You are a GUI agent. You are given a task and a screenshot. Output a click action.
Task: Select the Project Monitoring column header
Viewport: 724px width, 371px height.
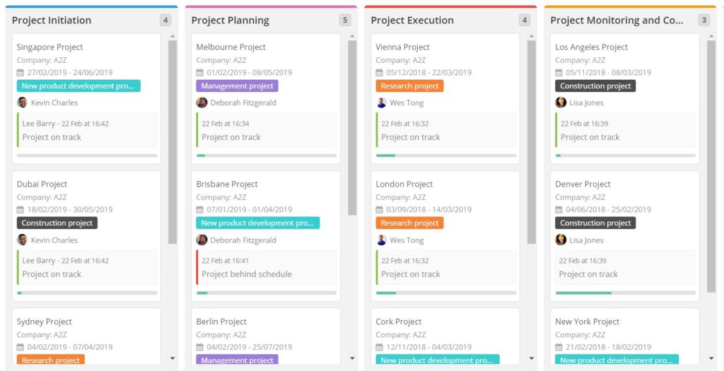pyautogui.click(x=617, y=20)
